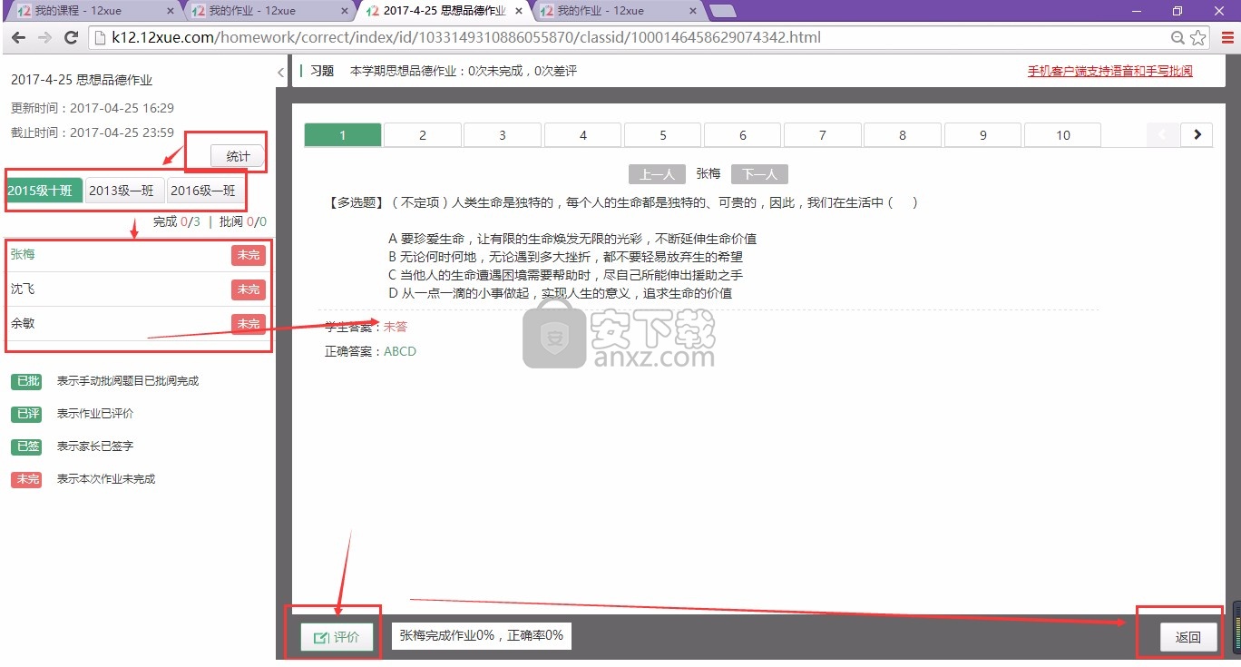This screenshot has width=1241, height=667.
Task: Go back with browser back arrow
Action: (17, 38)
